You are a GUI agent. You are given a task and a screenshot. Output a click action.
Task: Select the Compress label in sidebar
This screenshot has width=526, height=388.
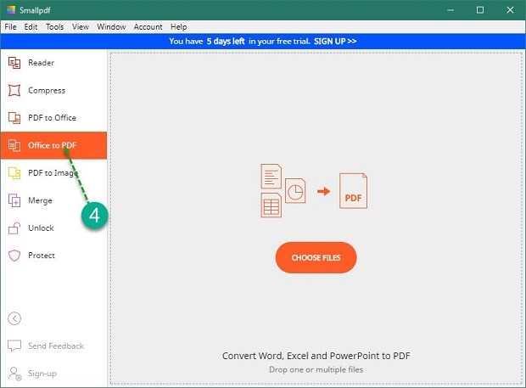click(47, 90)
